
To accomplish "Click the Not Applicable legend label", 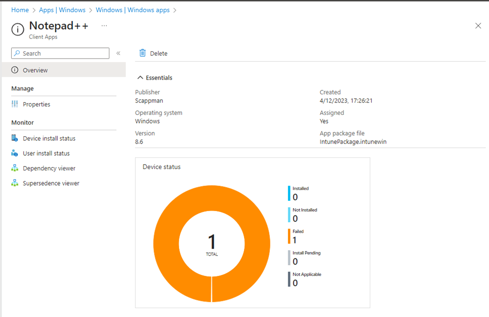I will [x=307, y=275].
